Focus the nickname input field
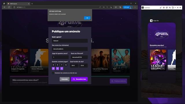This screenshot has height=104, width=185. pyautogui.click(x=70, y=49)
